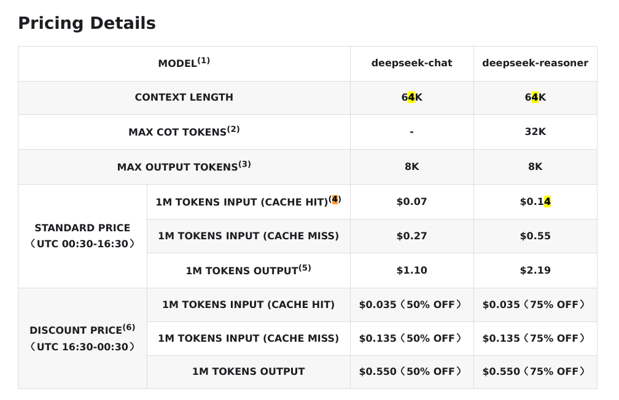Open footnote (3) beside MAX OUTPUT TOKENS
619x400 pixels.
[244, 164]
